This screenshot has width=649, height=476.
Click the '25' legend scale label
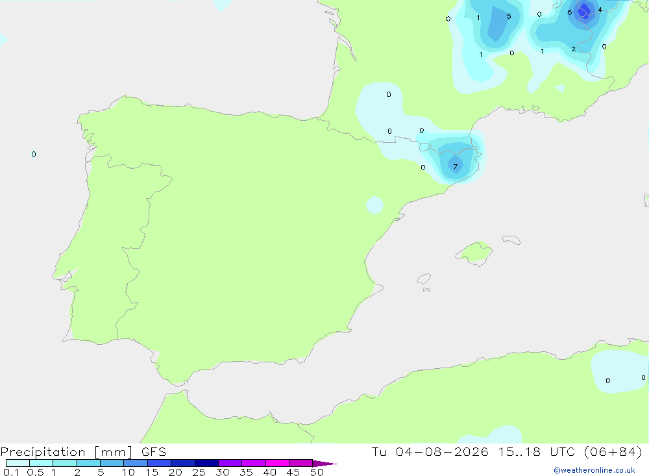pyautogui.click(x=199, y=472)
